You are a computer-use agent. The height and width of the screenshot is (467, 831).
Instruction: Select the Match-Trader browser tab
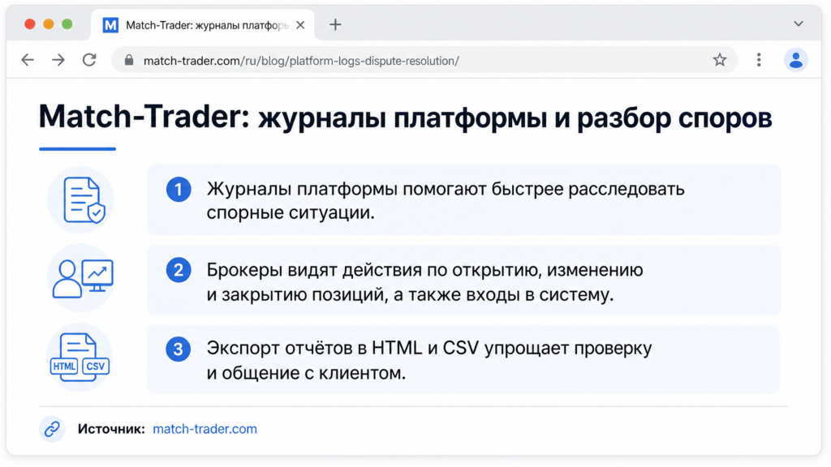click(203, 25)
